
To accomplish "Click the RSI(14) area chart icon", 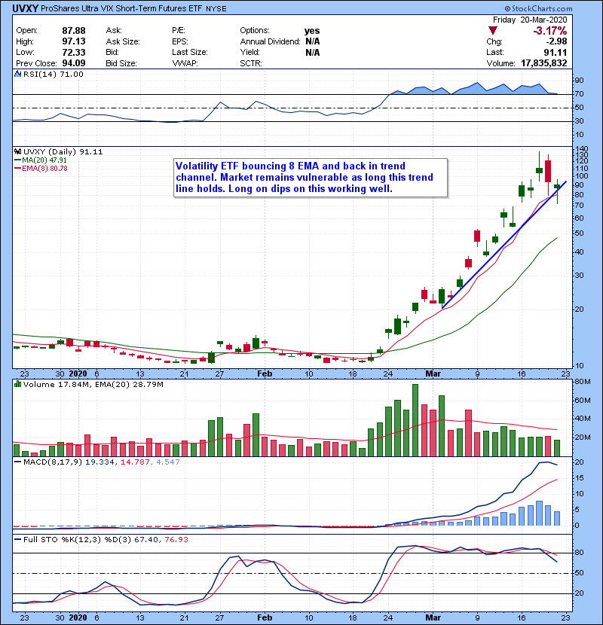I will pos(17,74).
